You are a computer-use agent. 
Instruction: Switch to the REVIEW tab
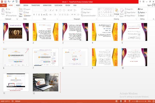pos(68,5)
